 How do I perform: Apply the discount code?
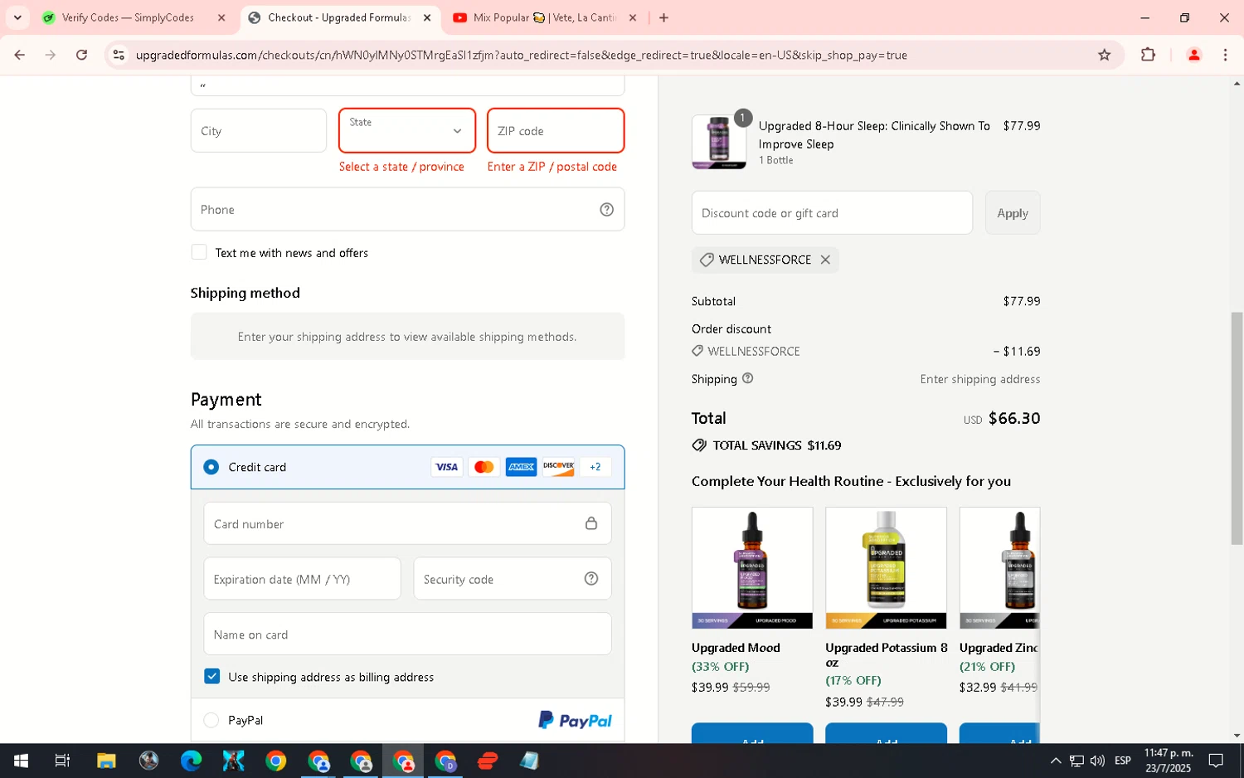point(1013,213)
